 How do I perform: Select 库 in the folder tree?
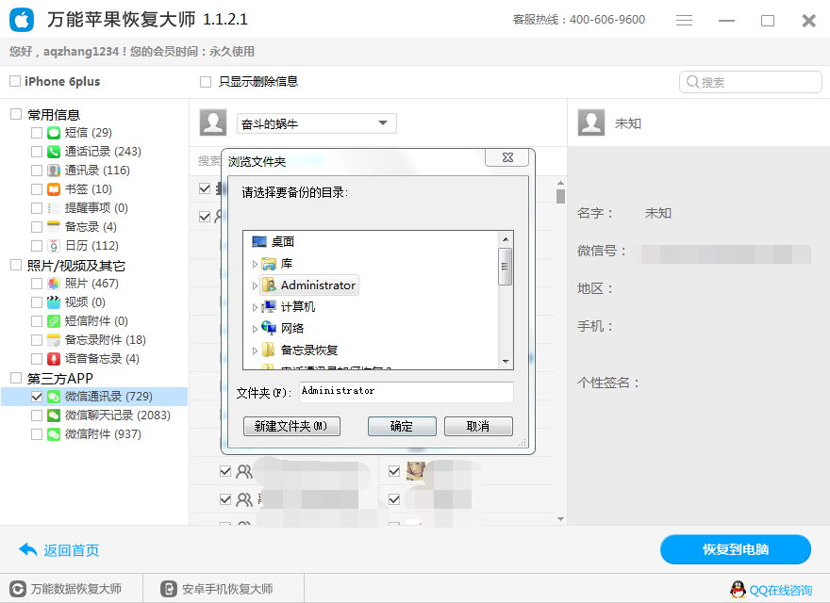point(287,264)
